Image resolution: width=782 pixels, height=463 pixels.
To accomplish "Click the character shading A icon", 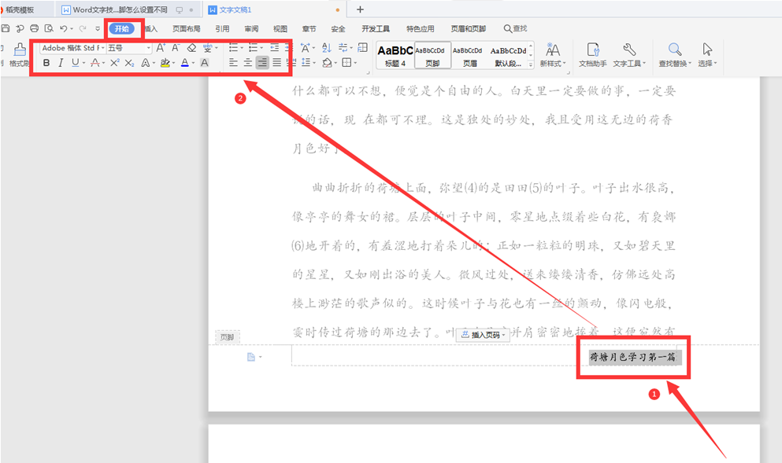I will pyautogui.click(x=205, y=63).
